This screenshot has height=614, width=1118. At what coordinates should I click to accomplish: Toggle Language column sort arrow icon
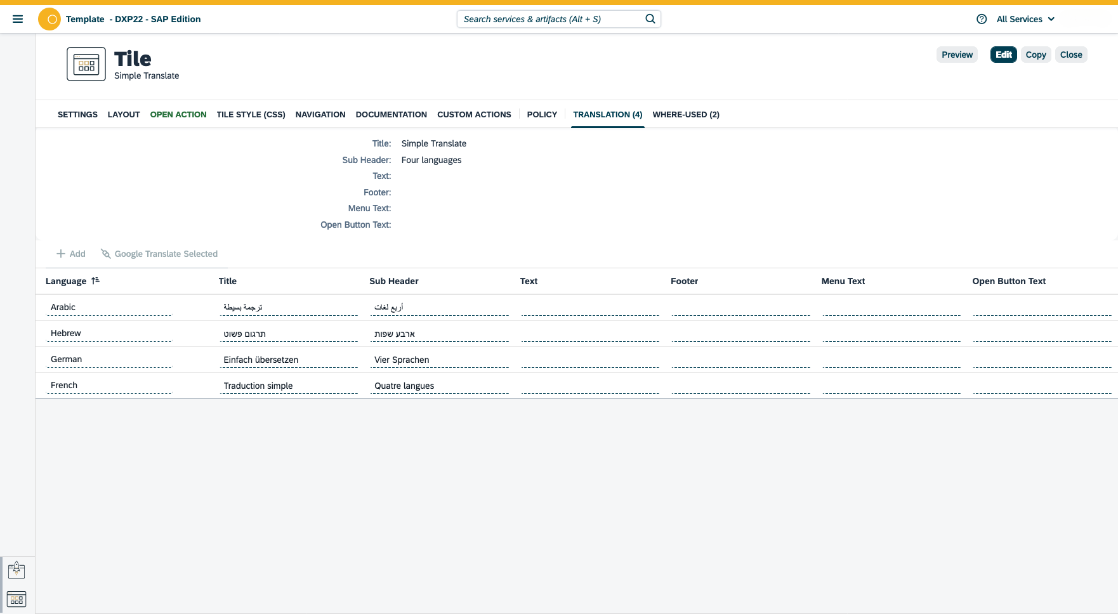pos(95,280)
